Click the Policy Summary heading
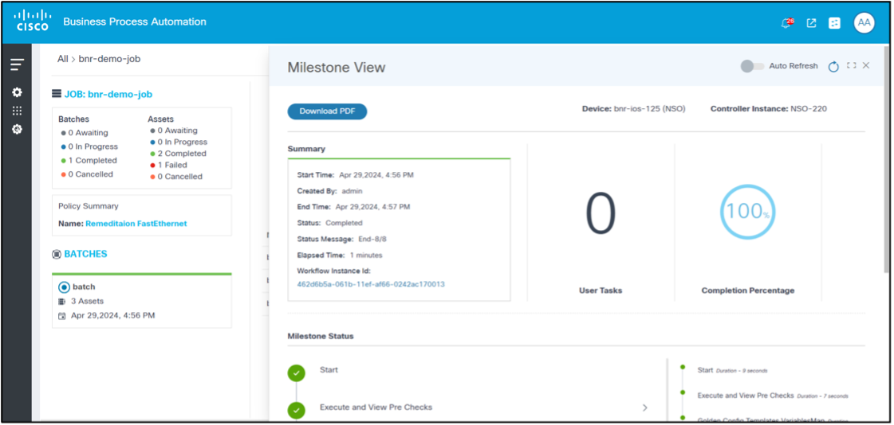894x425 pixels. coord(89,206)
